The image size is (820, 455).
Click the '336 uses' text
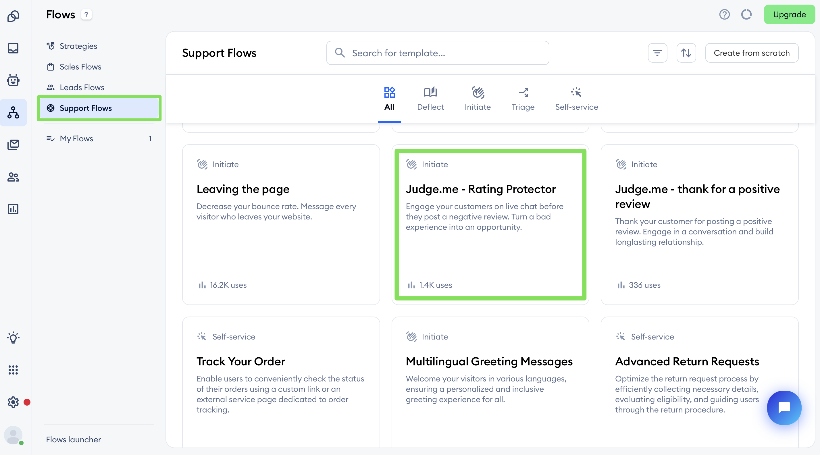[x=645, y=285]
